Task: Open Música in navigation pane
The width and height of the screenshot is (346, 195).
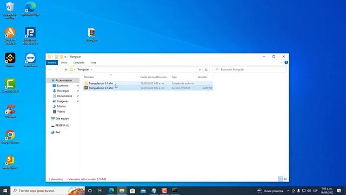Action: (x=61, y=106)
